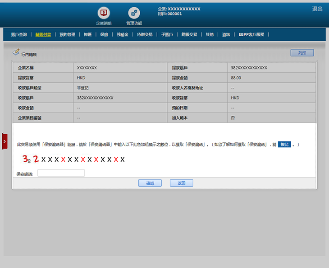Open the 強積金 menu

(122, 34)
